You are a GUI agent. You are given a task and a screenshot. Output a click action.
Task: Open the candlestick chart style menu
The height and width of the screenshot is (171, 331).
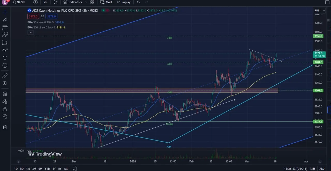(55, 2)
